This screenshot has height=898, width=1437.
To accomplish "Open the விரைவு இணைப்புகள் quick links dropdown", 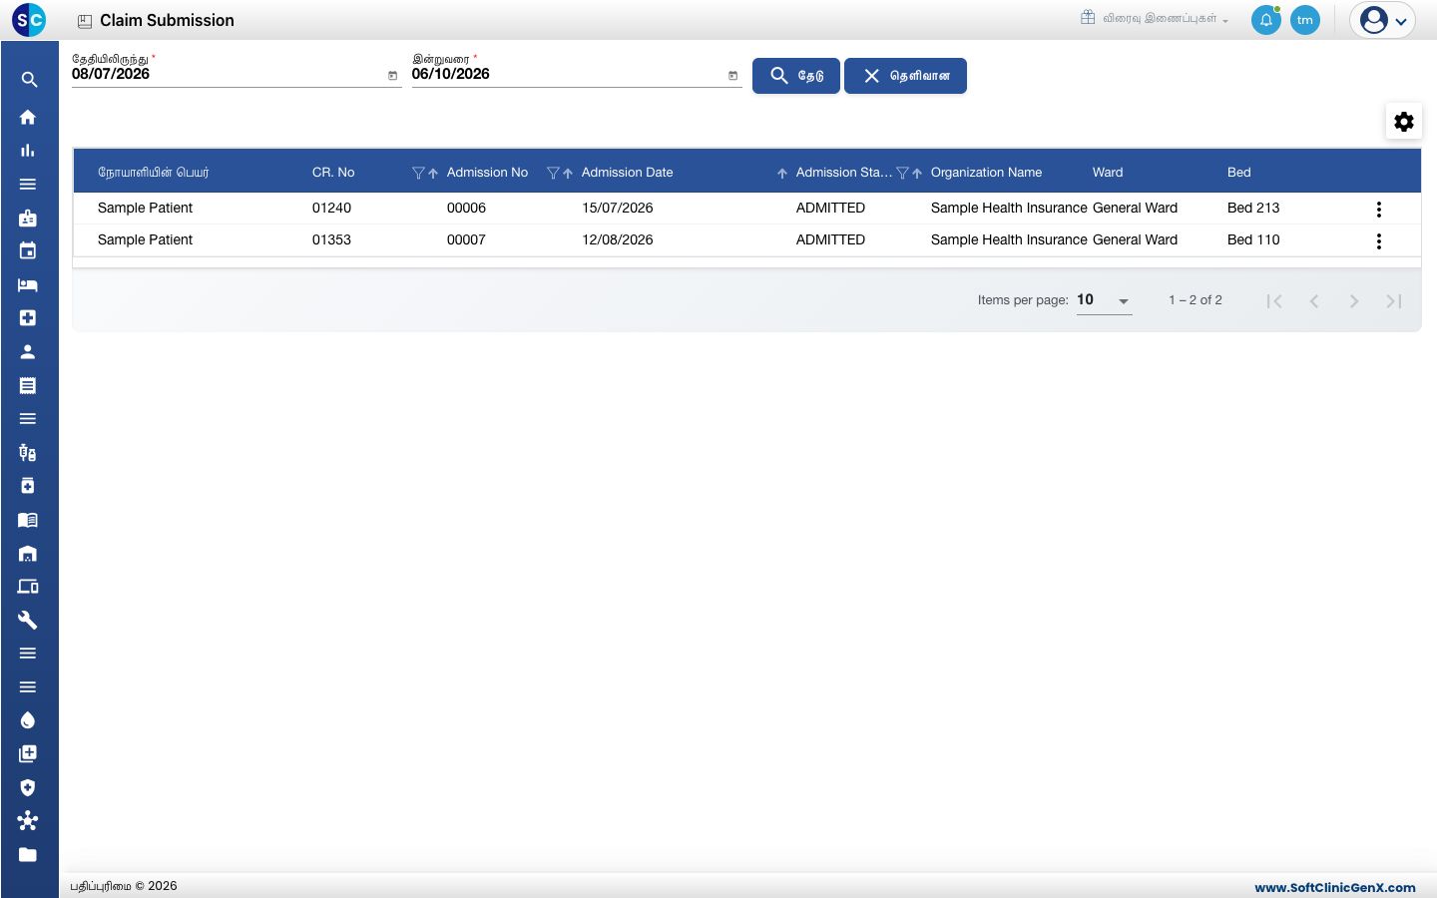I will click(x=1155, y=18).
